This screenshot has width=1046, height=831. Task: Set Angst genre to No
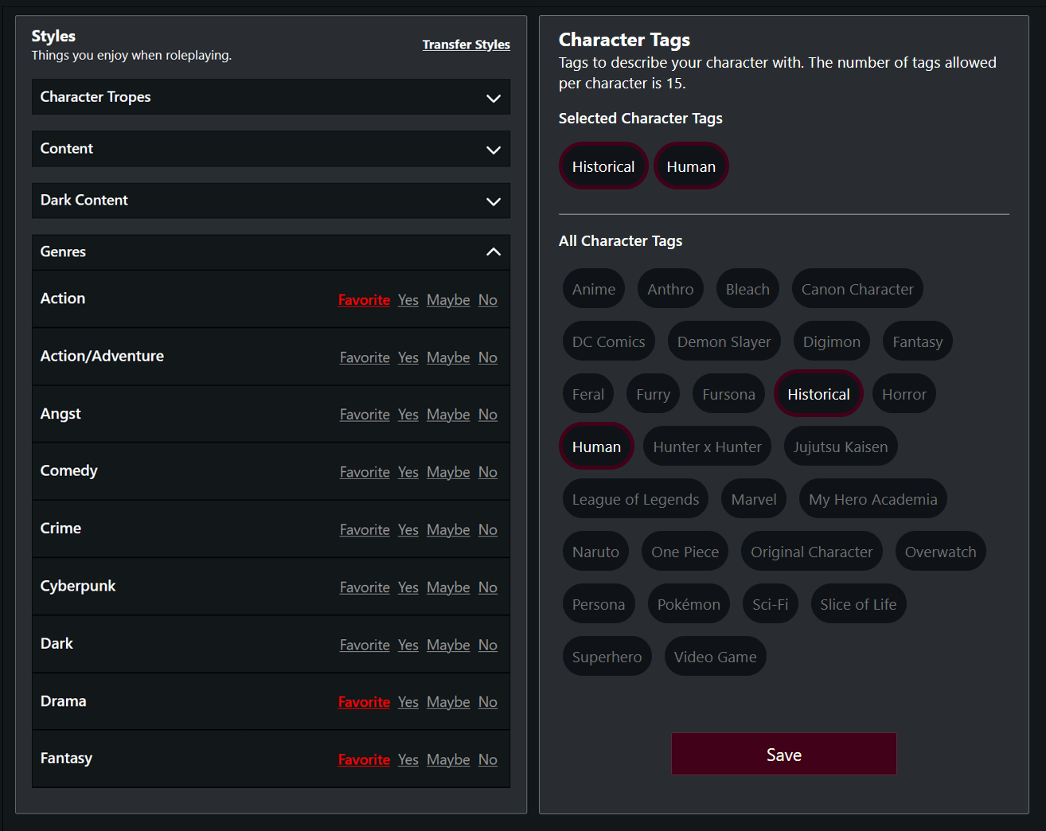[x=488, y=415]
